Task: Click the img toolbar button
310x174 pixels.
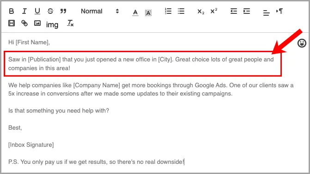Action: [52, 25]
